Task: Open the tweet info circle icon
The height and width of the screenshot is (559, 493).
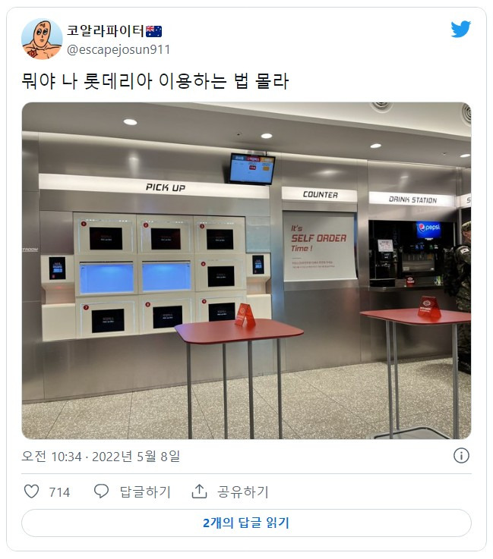Action: 461,456
